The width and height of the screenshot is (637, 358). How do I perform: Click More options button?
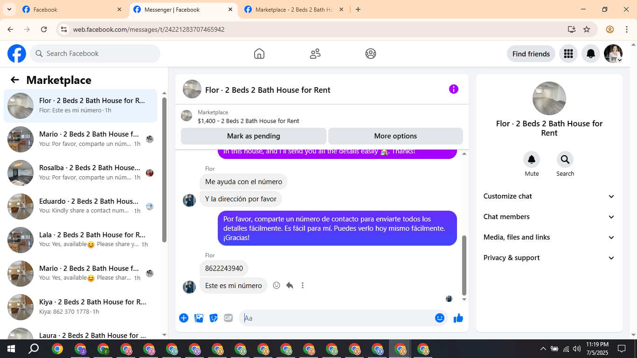click(395, 136)
